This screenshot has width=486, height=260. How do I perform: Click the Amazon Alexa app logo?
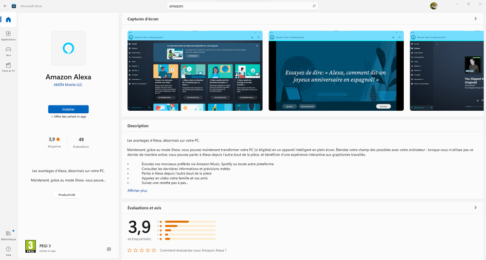pos(69,48)
